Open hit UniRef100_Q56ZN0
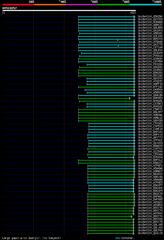Image resolution: width=164 pixels, height=240 pixels. click(x=150, y=17)
